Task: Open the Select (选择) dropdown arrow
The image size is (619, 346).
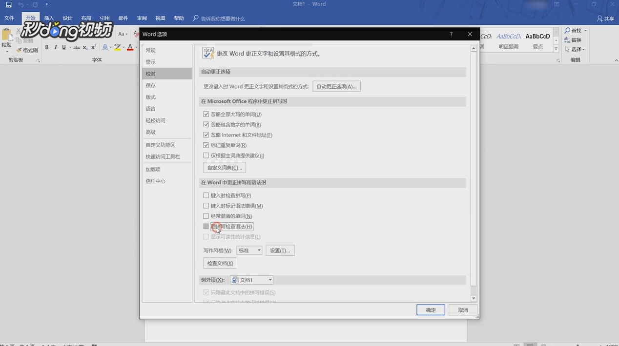Action: [583, 50]
